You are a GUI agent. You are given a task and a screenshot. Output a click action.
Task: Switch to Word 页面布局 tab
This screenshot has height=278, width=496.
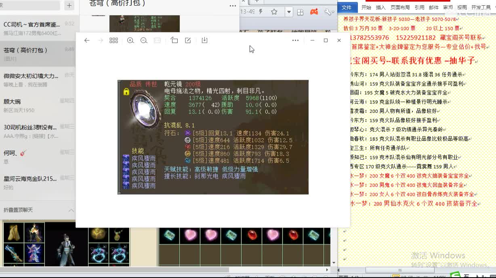click(x=400, y=7)
